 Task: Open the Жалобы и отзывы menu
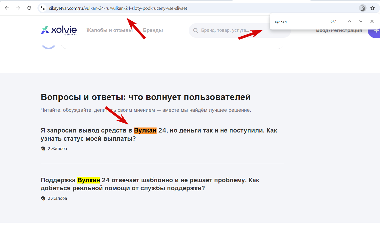coord(109,30)
